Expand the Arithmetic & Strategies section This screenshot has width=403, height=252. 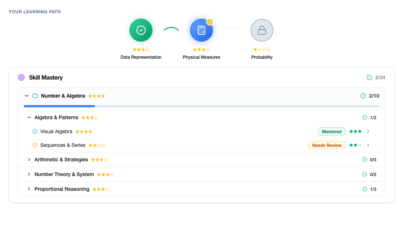click(x=29, y=159)
